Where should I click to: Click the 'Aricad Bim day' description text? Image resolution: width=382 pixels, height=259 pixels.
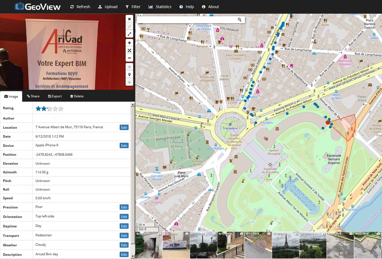point(47,254)
